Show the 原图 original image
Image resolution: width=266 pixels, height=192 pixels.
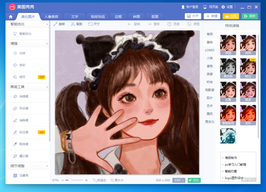tap(193, 24)
